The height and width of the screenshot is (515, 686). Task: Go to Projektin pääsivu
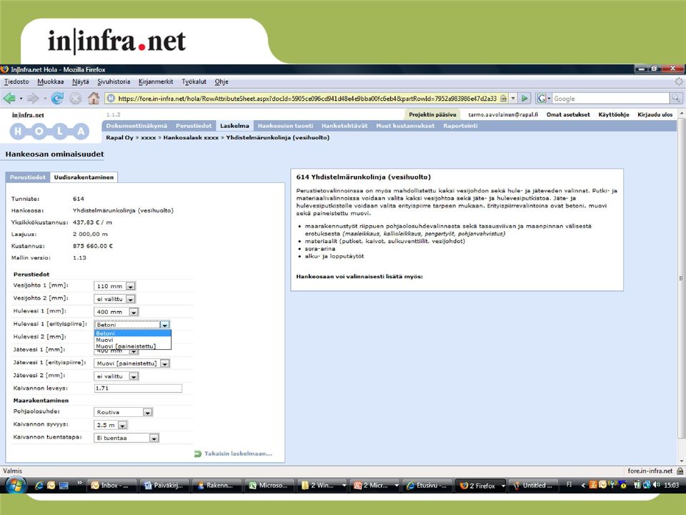tap(432, 114)
